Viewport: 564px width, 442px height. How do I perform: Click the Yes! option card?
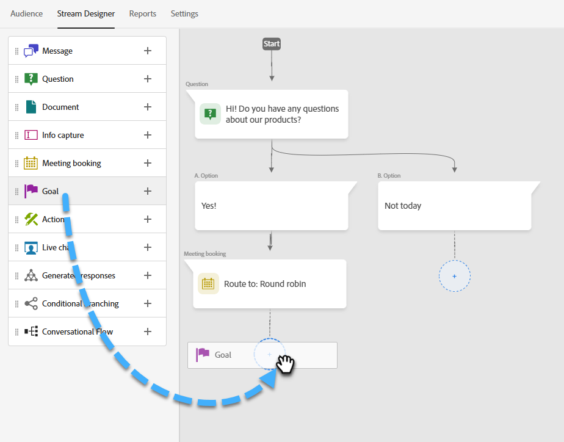(x=272, y=206)
